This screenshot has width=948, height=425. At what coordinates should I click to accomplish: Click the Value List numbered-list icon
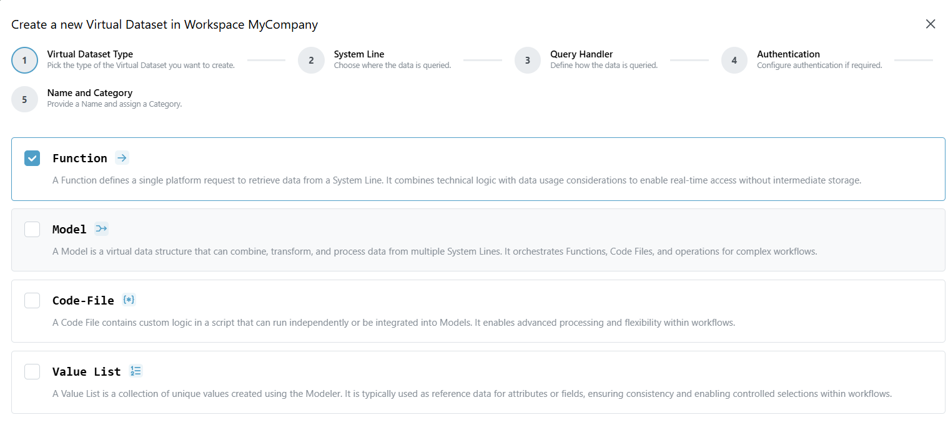point(136,371)
